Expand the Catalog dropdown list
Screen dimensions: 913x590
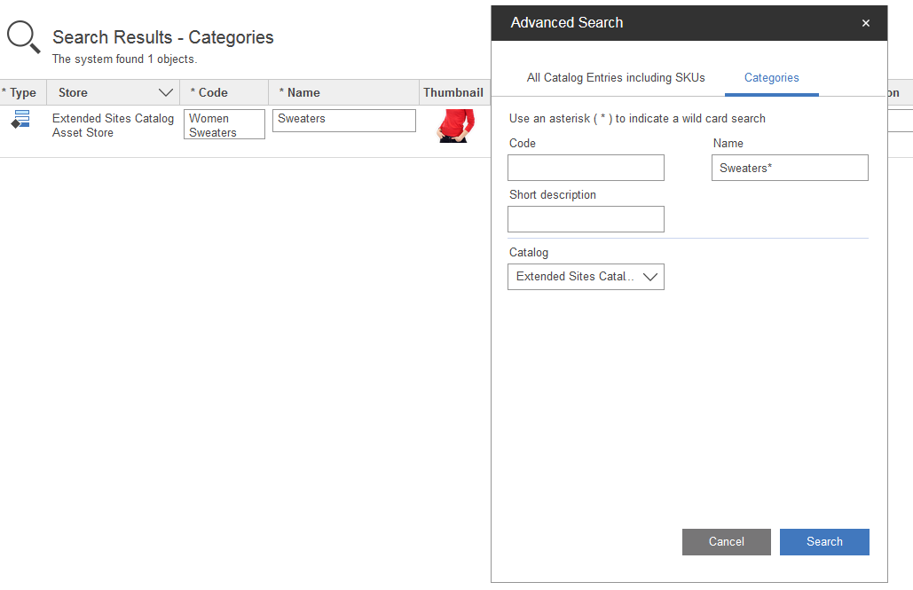click(650, 277)
